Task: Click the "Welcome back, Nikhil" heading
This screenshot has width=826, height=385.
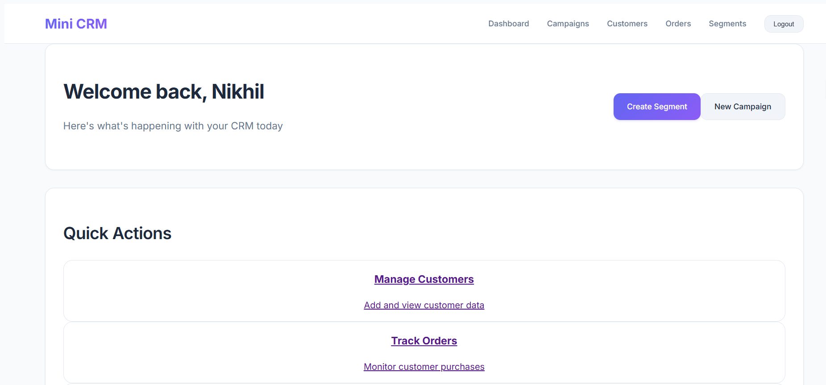Action: [x=164, y=92]
